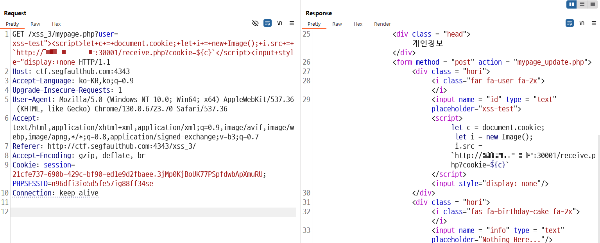
Task: Open the Request panel hamburger menu
Action: [292, 23]
